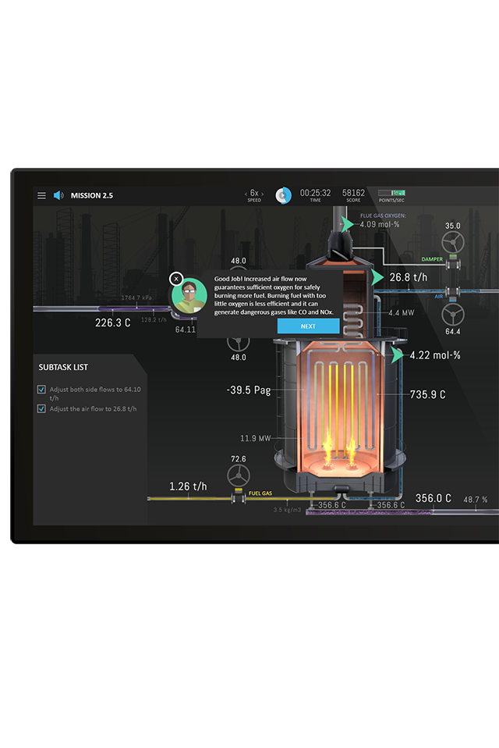Open the hamburger menu

point(41,195)
